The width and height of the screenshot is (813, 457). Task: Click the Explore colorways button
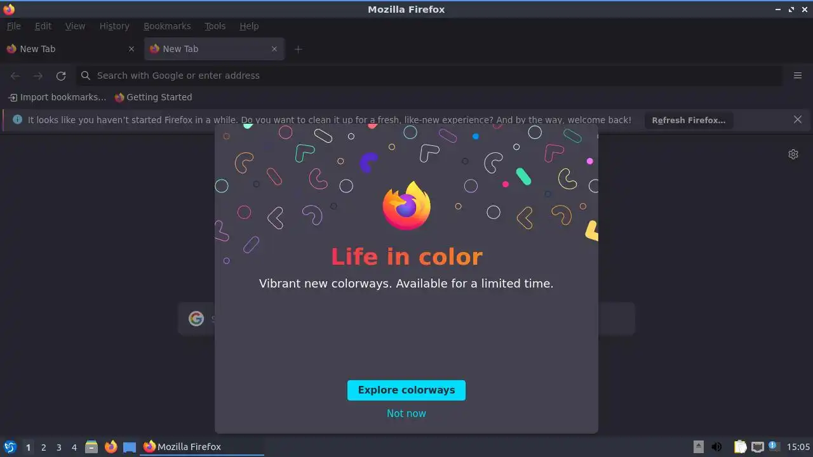click(406, 390)
